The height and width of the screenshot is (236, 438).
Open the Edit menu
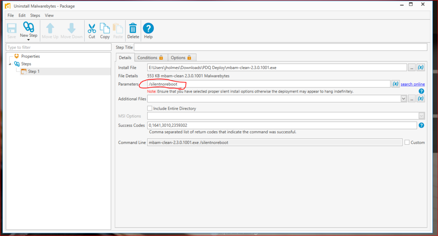click(22, 15)
